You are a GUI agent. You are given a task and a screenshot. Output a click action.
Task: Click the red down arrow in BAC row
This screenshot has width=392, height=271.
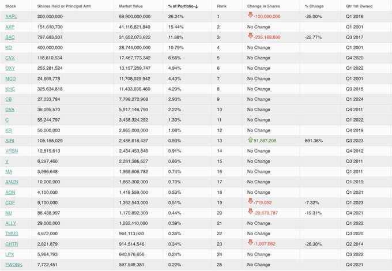(250, 36)
